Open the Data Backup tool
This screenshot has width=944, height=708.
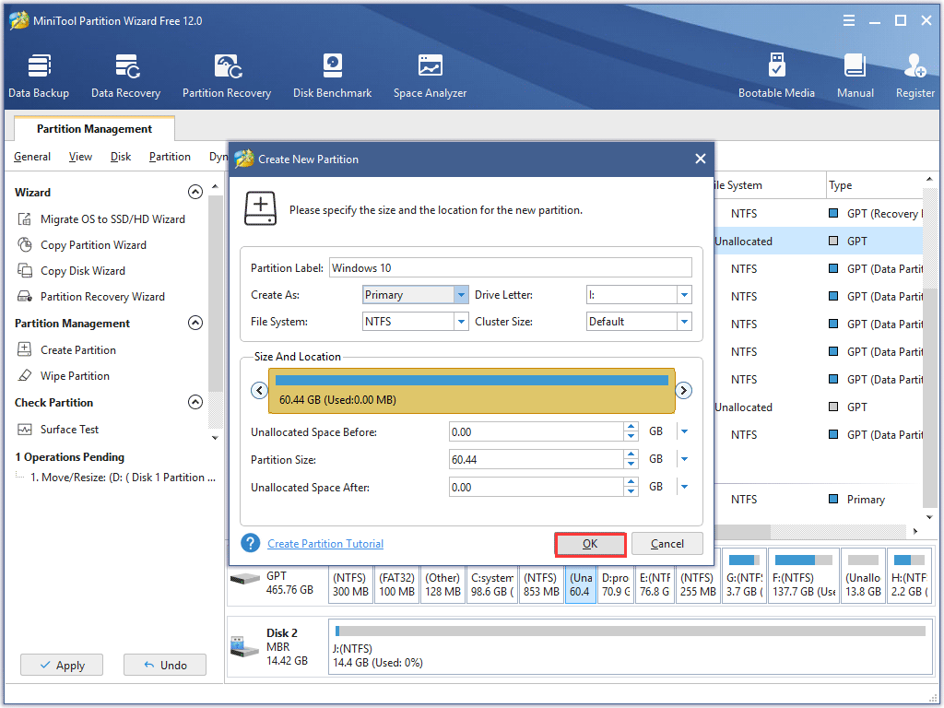point(39,74)
